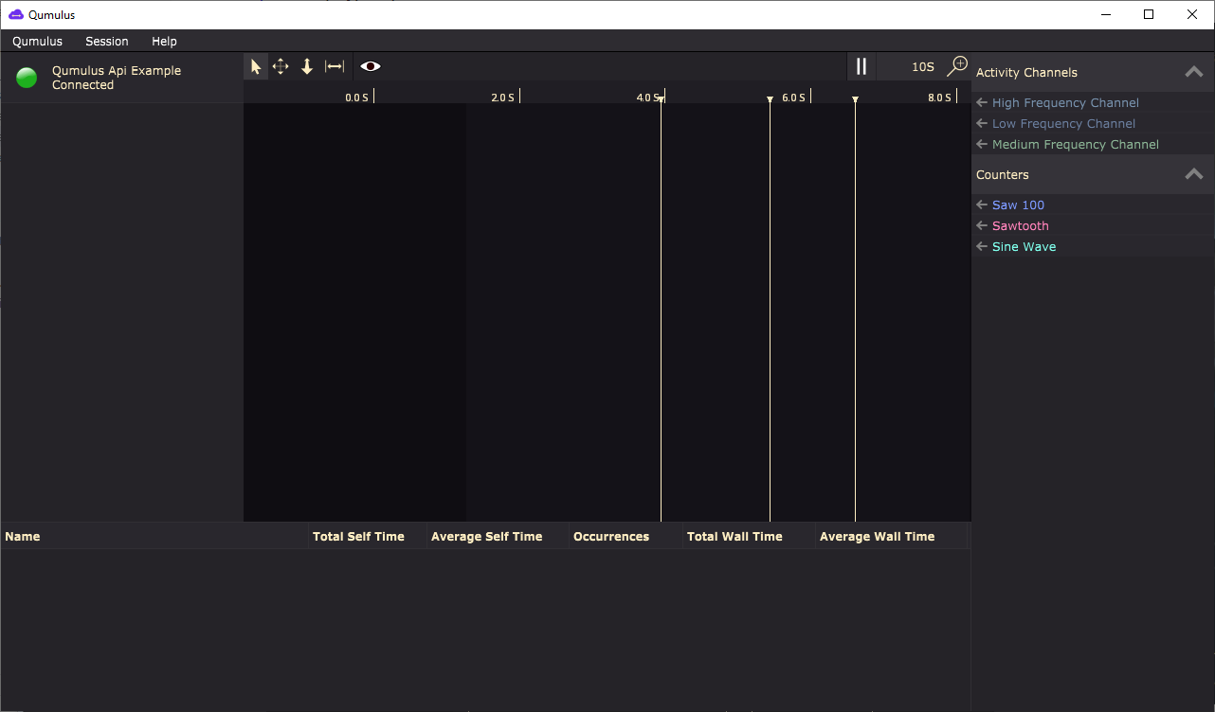1215x712 pixels.
Task: Click the green connection status indicator
Action: [27, 78]
